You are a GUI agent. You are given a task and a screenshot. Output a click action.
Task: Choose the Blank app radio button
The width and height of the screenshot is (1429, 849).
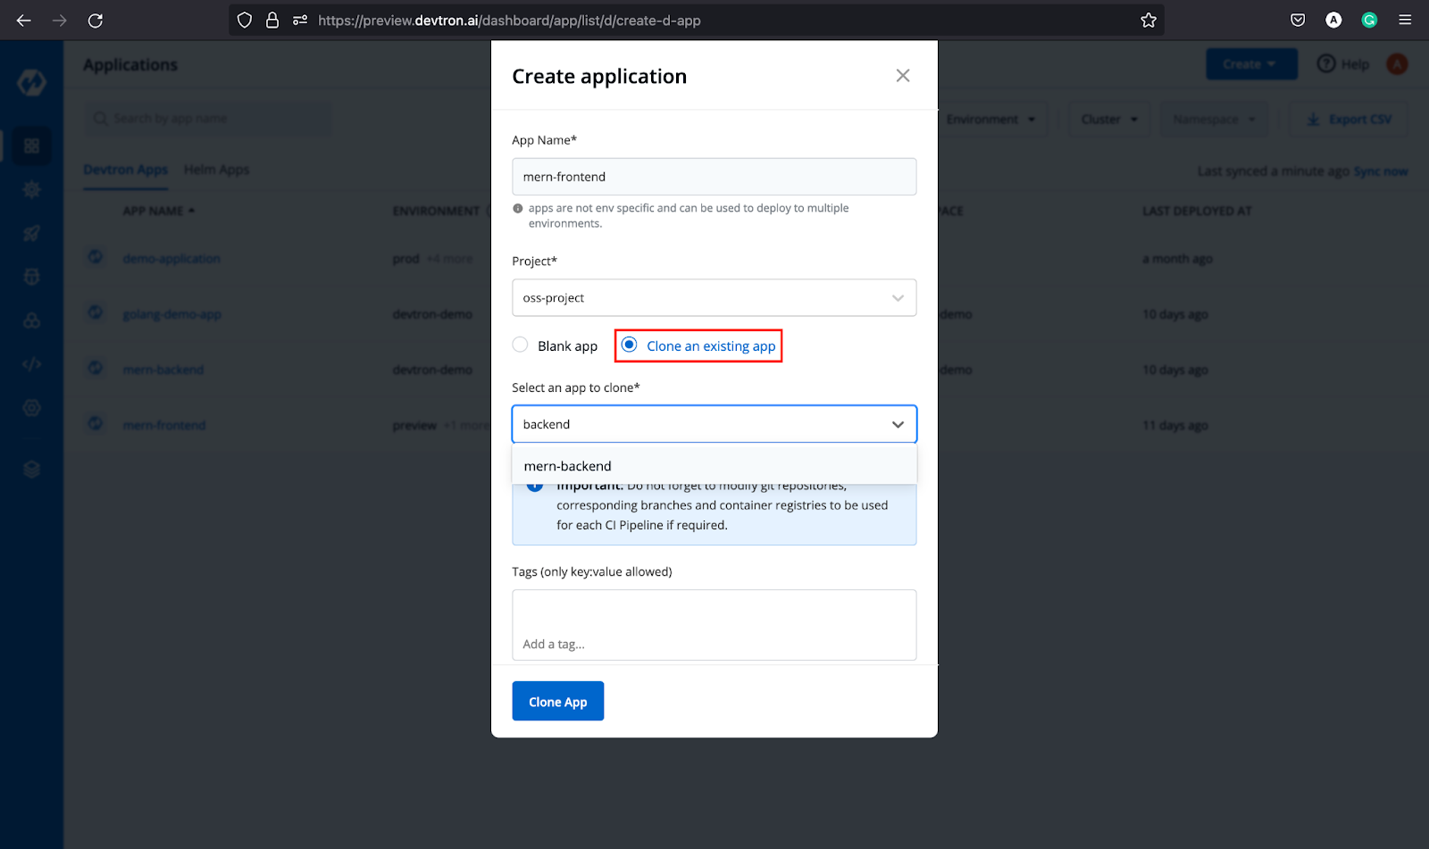tap(520, 345)
